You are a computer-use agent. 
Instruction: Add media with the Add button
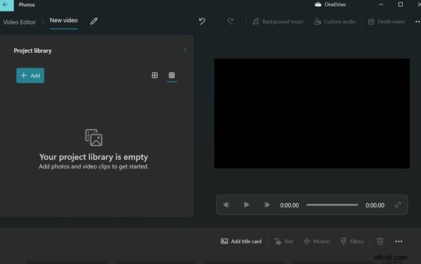coord(30,75)
